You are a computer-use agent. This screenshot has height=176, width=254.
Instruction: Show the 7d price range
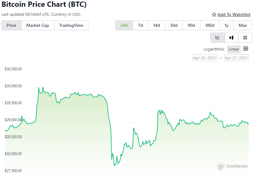[140, 25]
